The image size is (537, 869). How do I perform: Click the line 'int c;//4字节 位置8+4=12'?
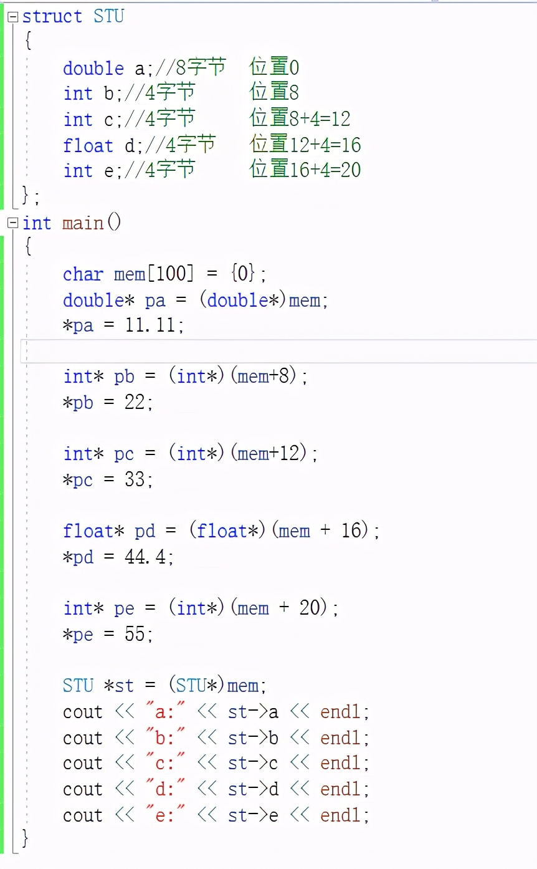pyautogui.click(x=207, y=118)
